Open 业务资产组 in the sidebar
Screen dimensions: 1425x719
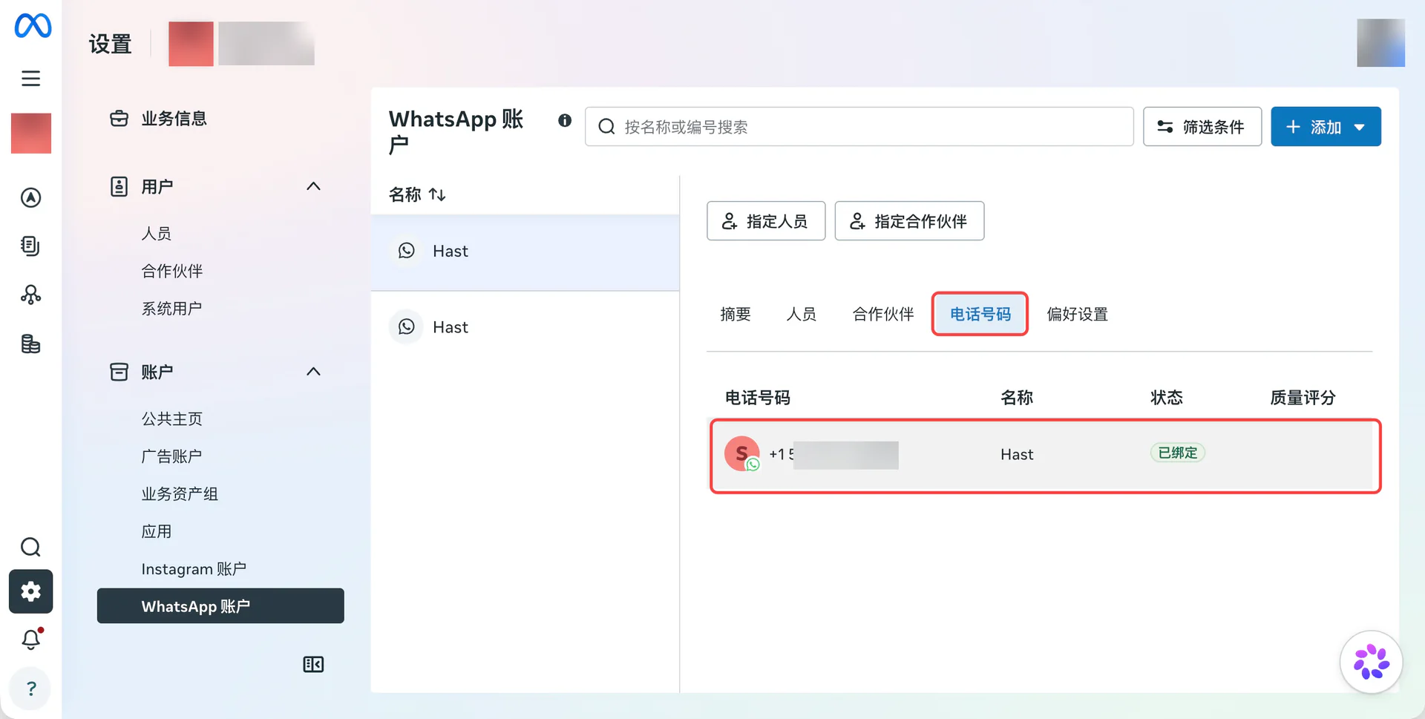tap(180, 494)
